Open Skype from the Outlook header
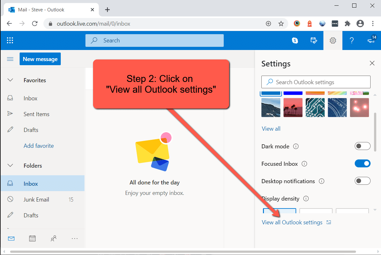Viewport: 381px width, 255px height. tap(295, 40)
